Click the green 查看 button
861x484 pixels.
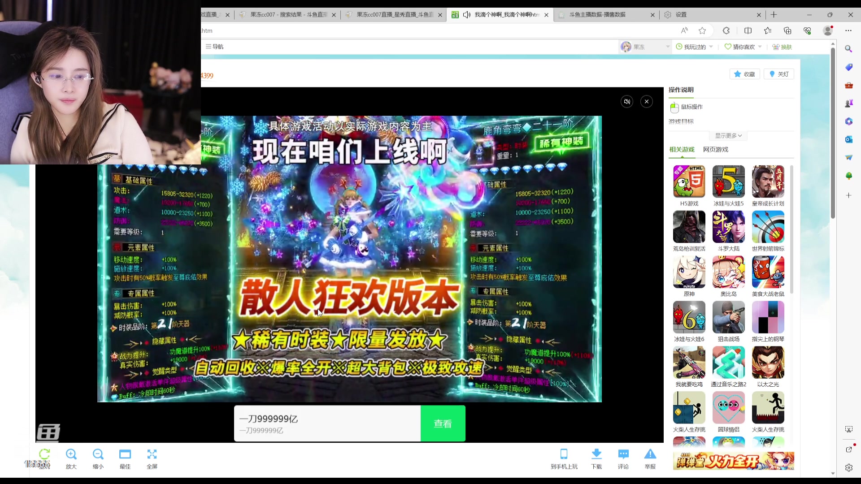pos(443,423)
